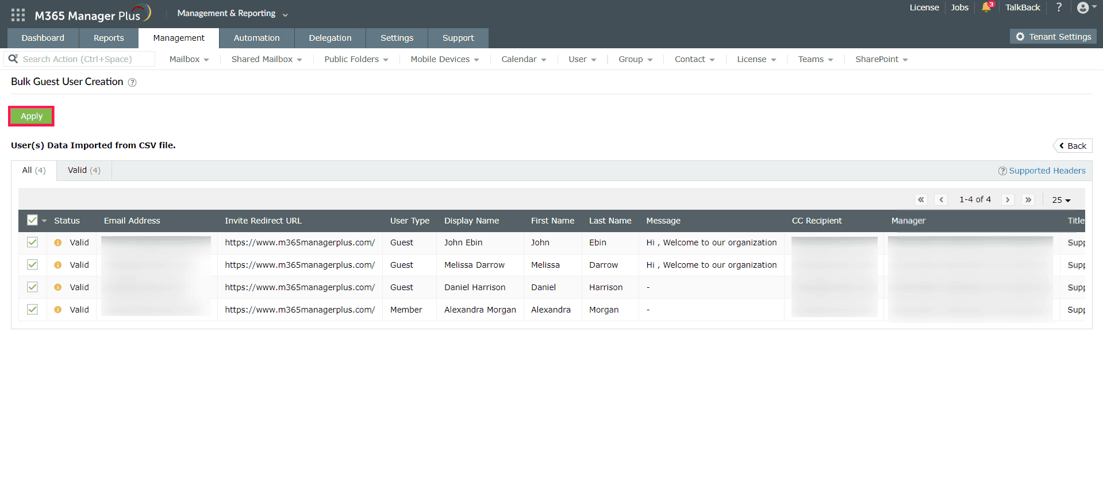Click Melissa Darrow's welcome message cell
This screenshot has width=1103, height=493.
[x=712, y=265]
